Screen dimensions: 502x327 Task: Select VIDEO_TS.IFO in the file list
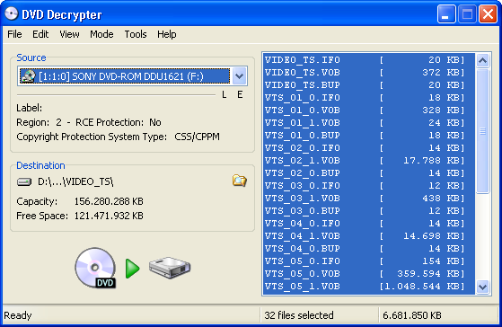(x=368, y=60)
